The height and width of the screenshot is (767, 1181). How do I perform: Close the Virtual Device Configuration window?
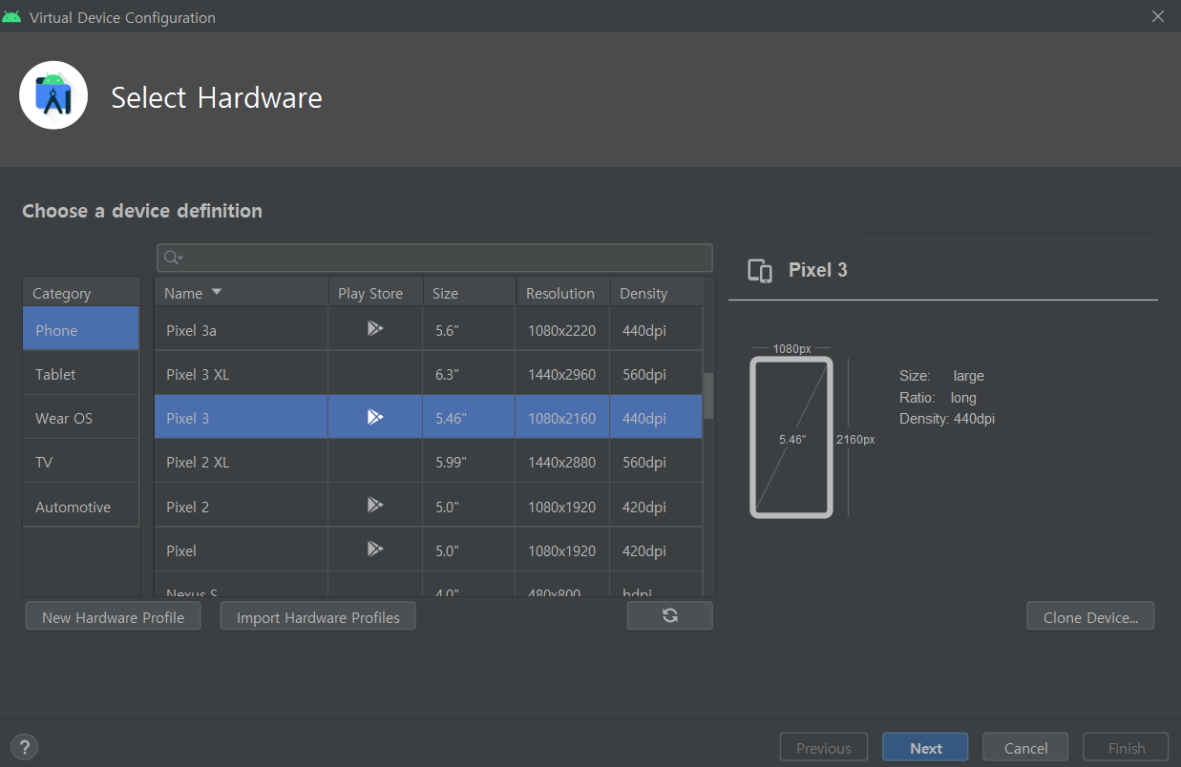[x=1157, y=16]
